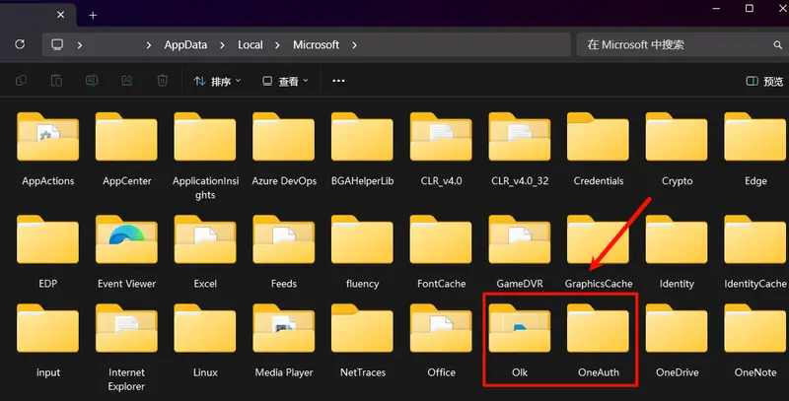Image resolution: width=789 pixels, height=401 pixels.
Task: Click the This PC monitor icon in address bar
Action: click(x=57, y=44)
